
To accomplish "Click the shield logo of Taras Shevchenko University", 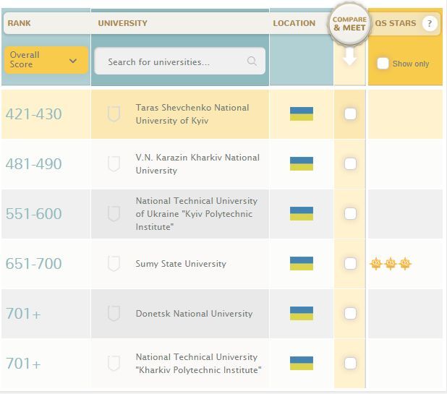I will [114, 114].
